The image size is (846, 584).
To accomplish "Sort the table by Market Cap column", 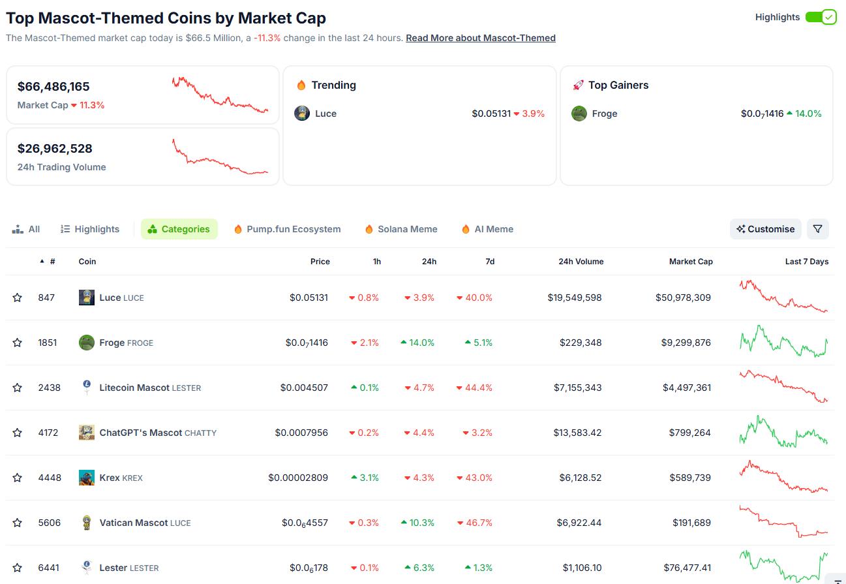I will (x=691, y=261).
